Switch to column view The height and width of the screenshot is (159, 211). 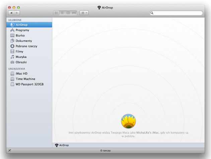pos(68,13)
